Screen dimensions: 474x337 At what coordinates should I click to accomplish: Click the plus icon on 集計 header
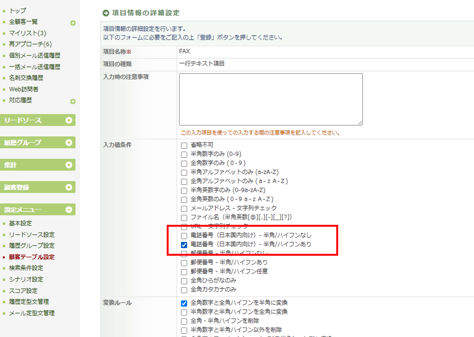(x=69, y=165)
